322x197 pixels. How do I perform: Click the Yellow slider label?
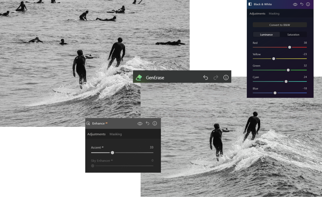point(257,54)
